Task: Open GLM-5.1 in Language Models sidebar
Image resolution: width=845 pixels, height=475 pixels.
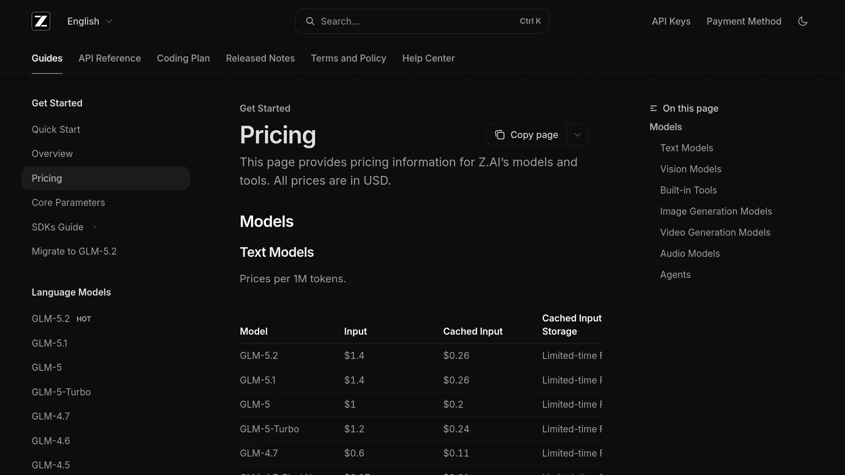Action: click(x=106, y=343)
